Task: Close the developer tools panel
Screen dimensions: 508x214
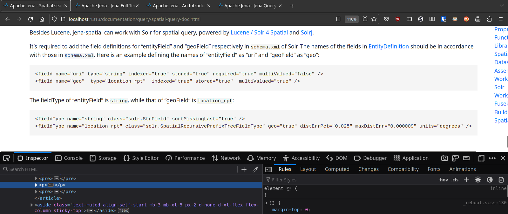Action: (x=503, y=158)
